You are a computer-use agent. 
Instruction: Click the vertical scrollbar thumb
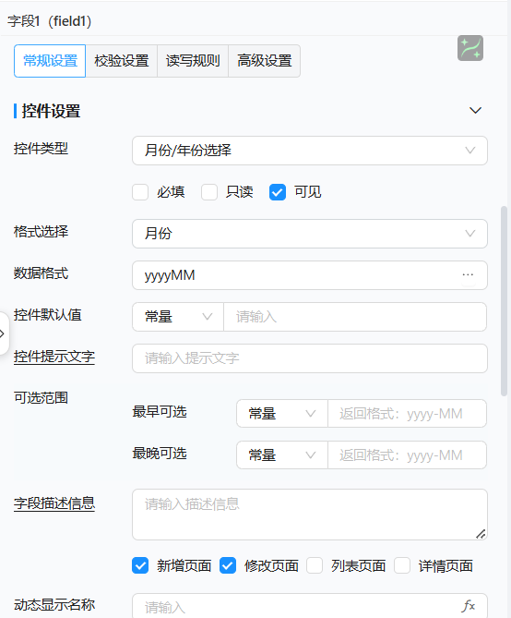(x=504, y=300)
